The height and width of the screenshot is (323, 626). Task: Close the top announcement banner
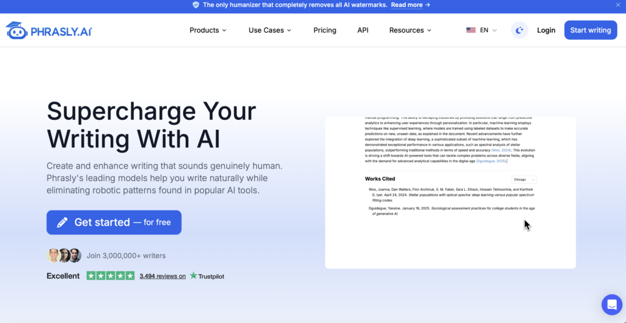[619, 5]
